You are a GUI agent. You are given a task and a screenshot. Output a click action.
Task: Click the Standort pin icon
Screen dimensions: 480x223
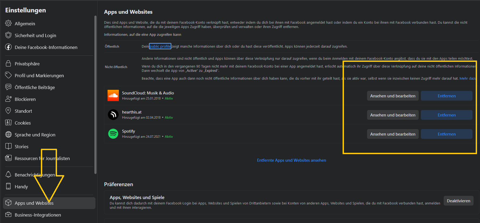coord(8,111)
